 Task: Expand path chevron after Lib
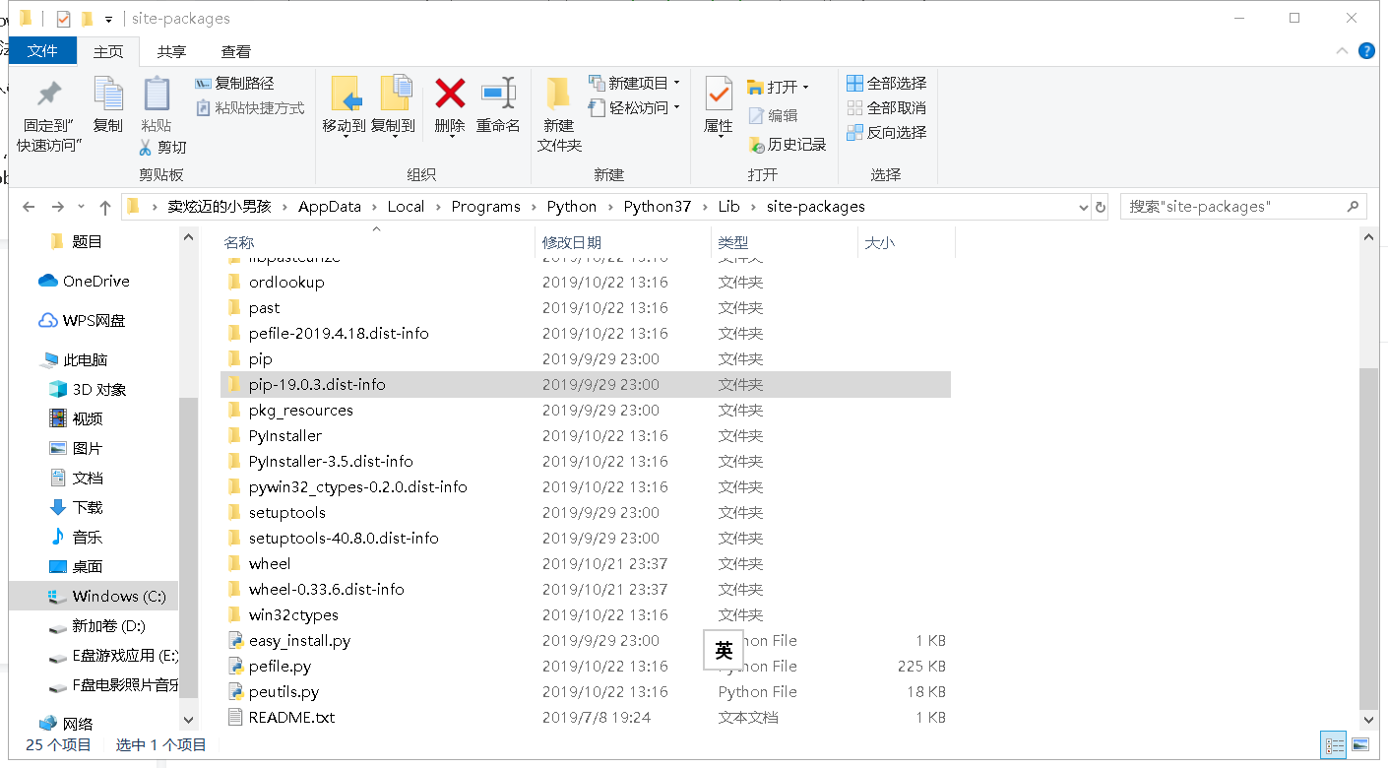point(752,207)
